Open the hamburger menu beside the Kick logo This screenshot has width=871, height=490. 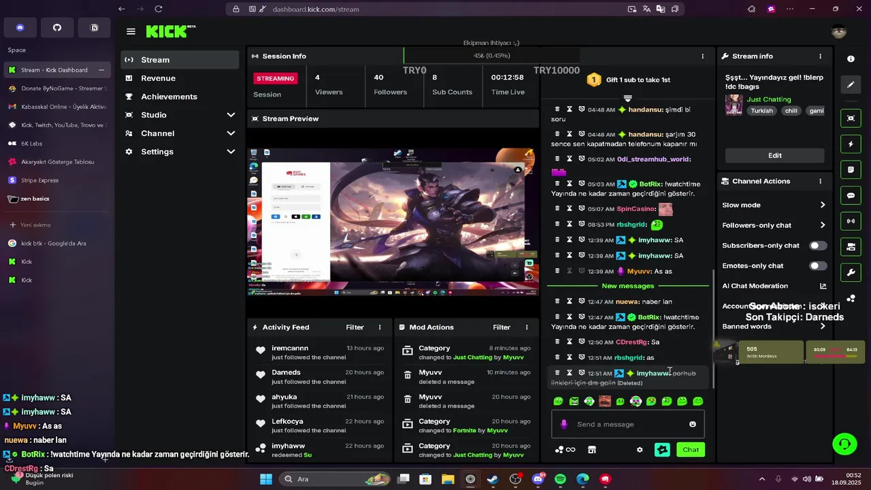(x=131, y=31)
